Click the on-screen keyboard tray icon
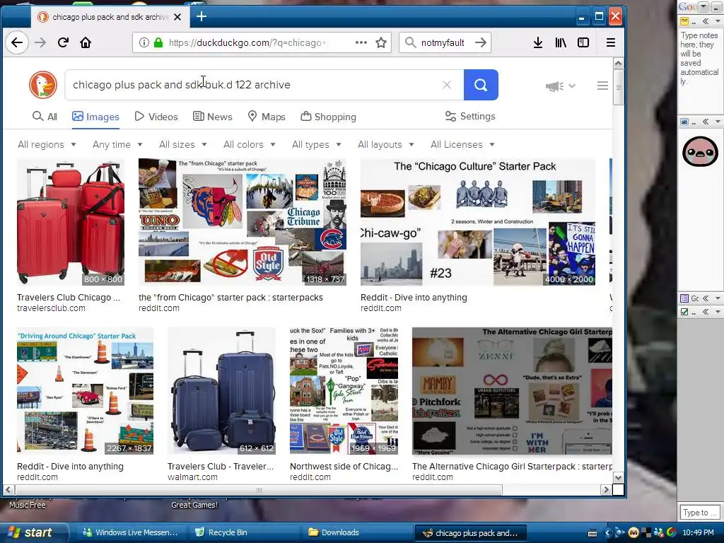This screenshot has width=724, height=543. (x=592, y=533)
